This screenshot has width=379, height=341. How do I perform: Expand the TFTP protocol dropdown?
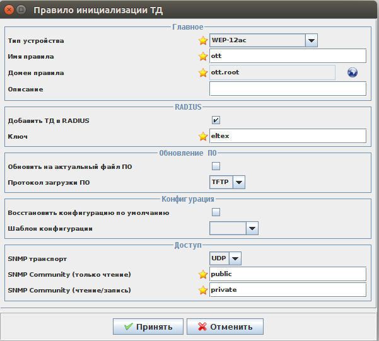[x=238, y=182]
